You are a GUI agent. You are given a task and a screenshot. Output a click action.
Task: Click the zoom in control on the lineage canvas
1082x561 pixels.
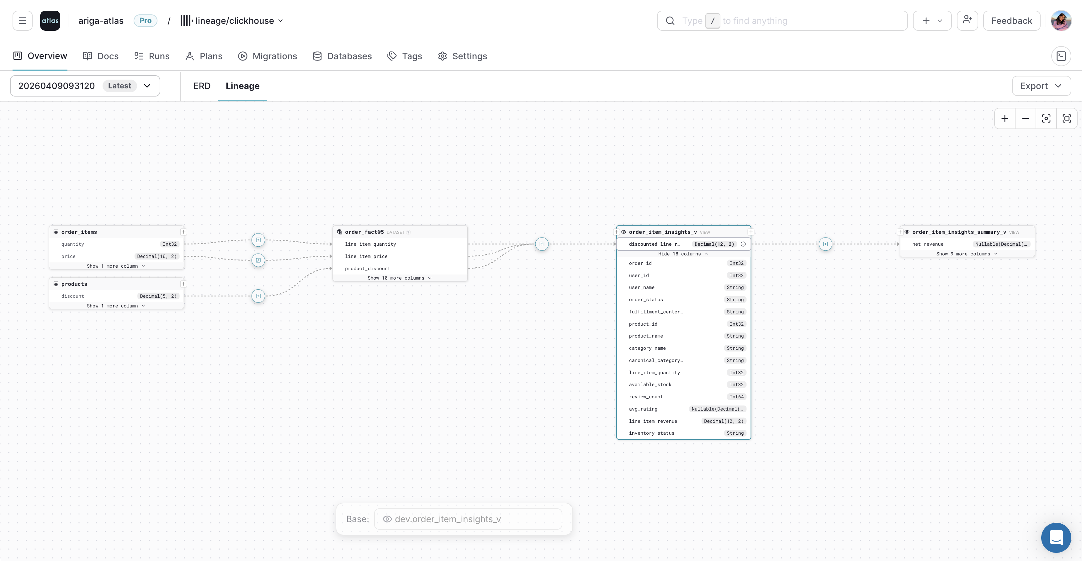(1005, 118)
